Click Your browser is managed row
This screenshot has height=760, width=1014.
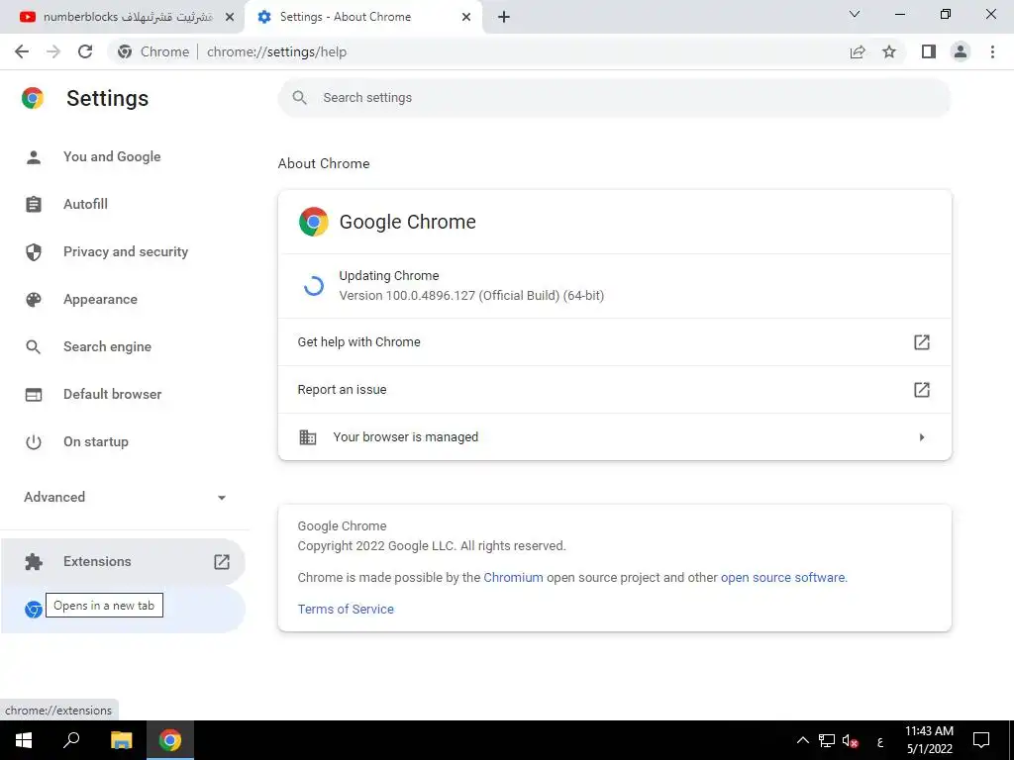tap(614, 436)
